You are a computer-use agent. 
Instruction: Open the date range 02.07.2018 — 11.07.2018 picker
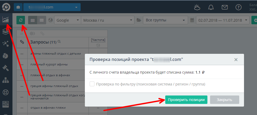[223, 20]
